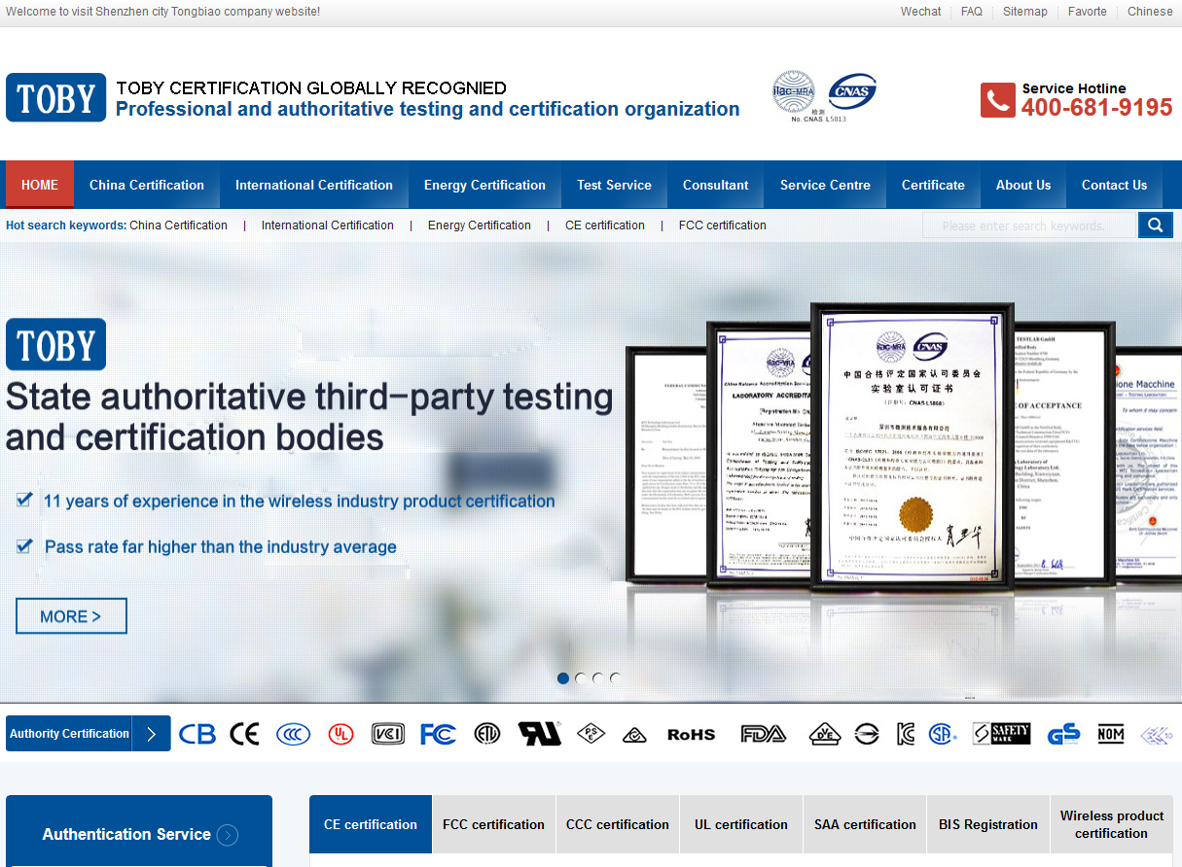Click the MORE > banner button
This screenshot has height=867, width=1182.
[71, 616]
